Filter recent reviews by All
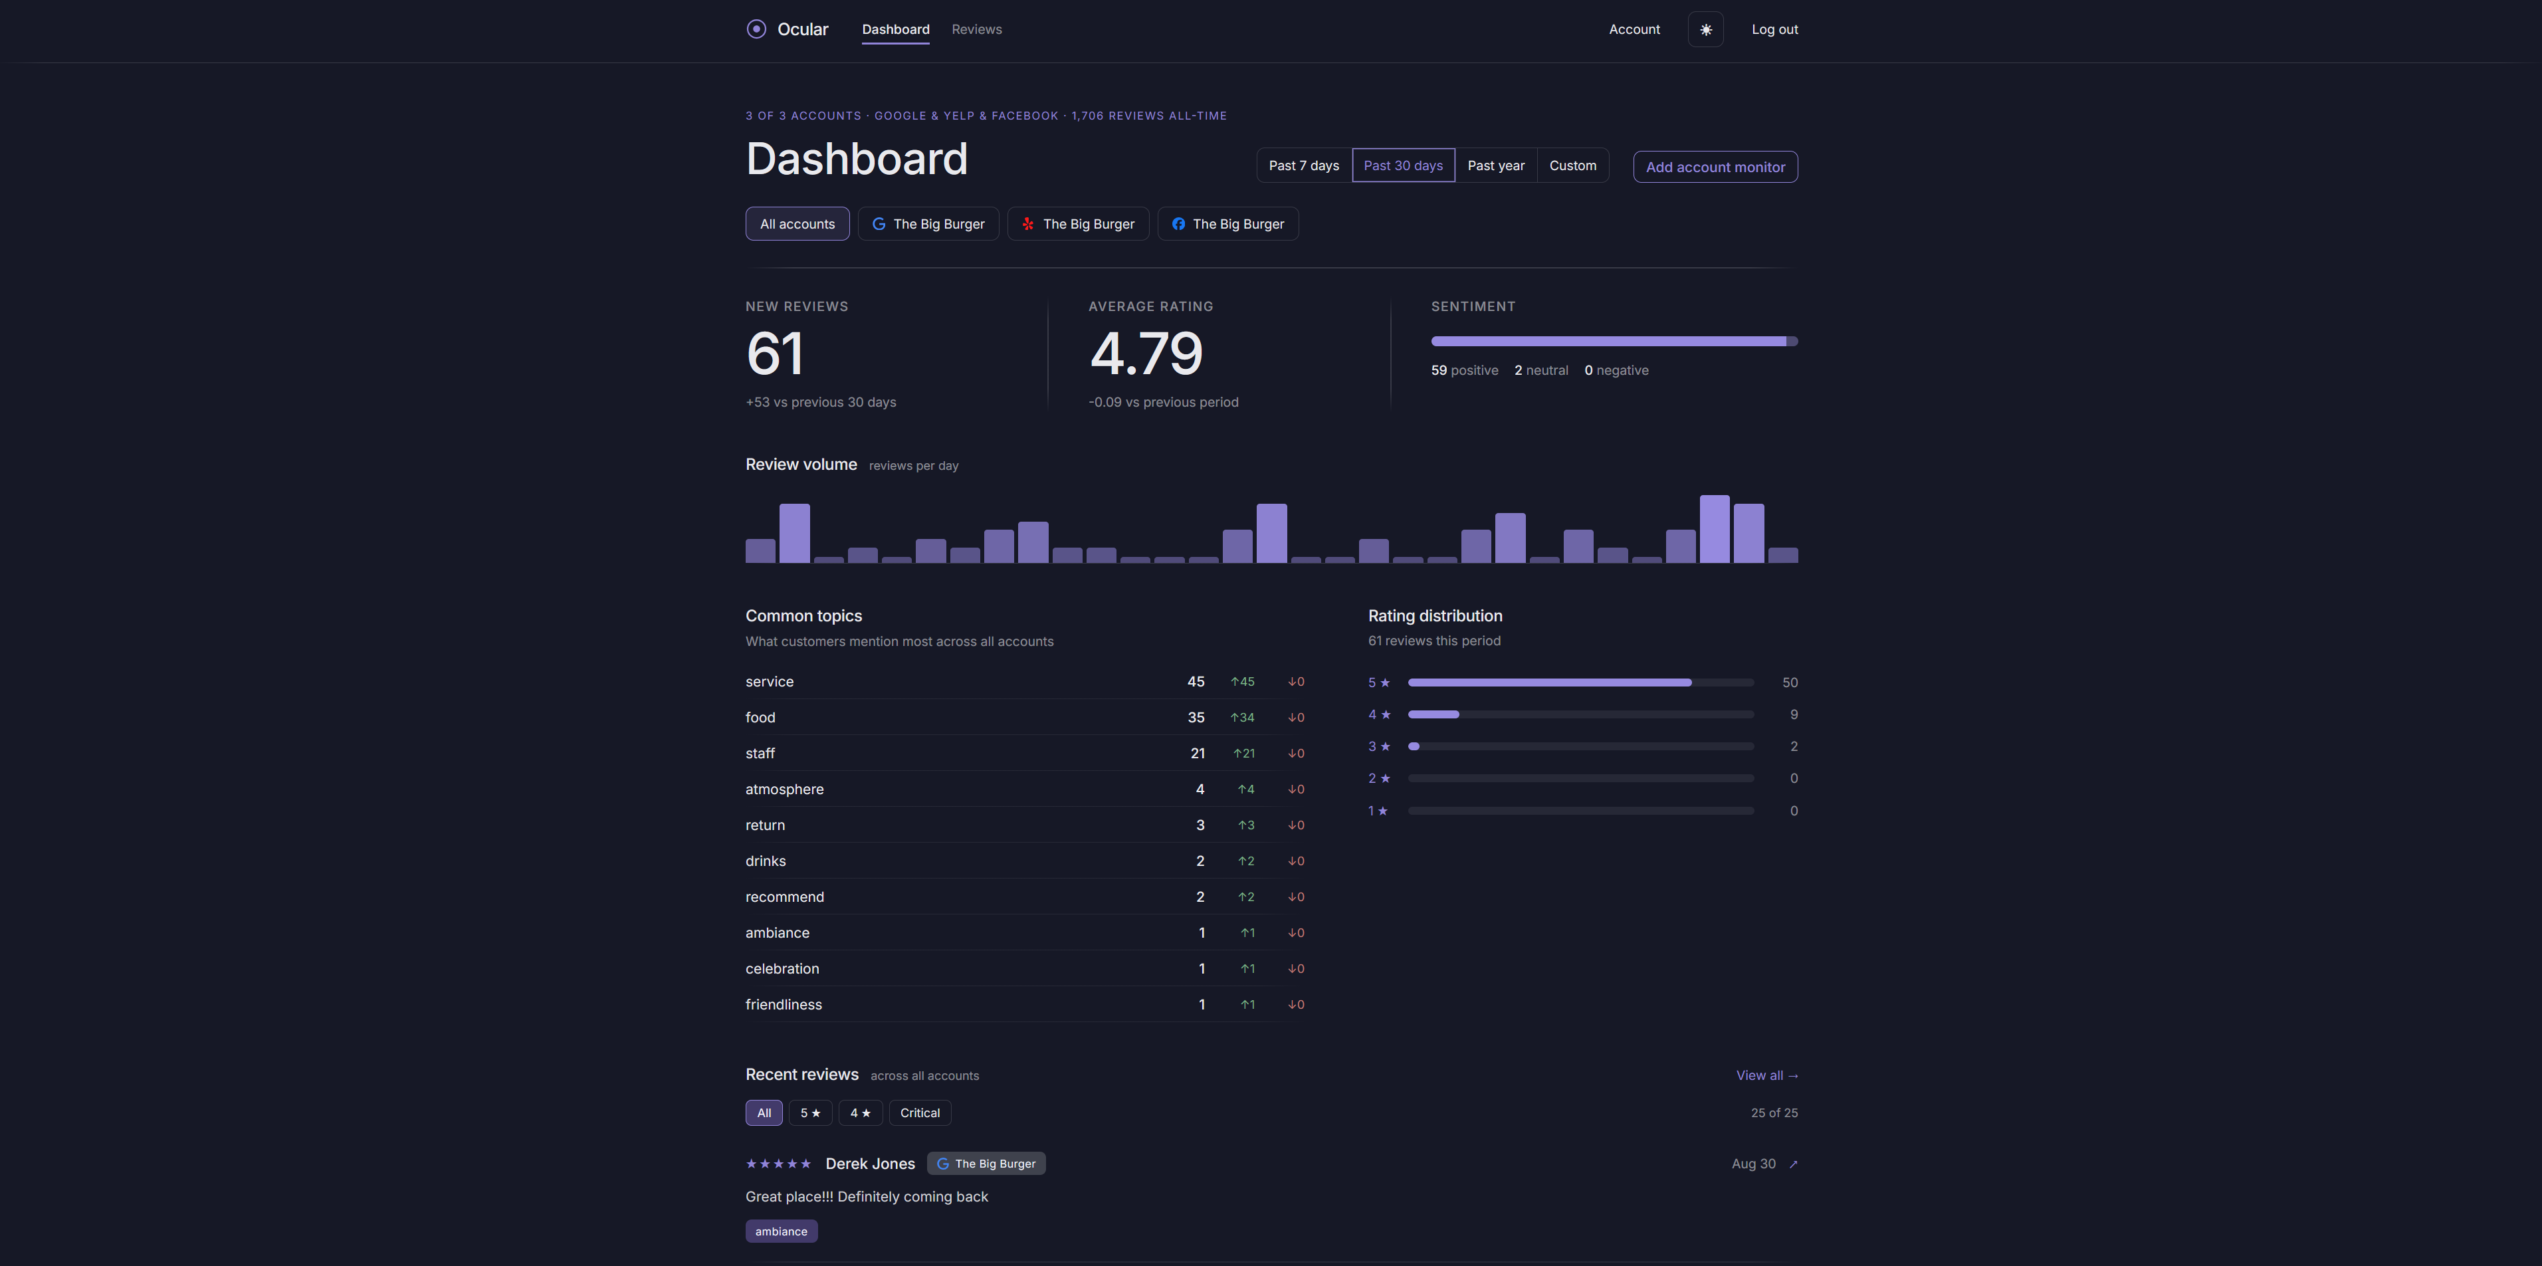 [764, 1113]
